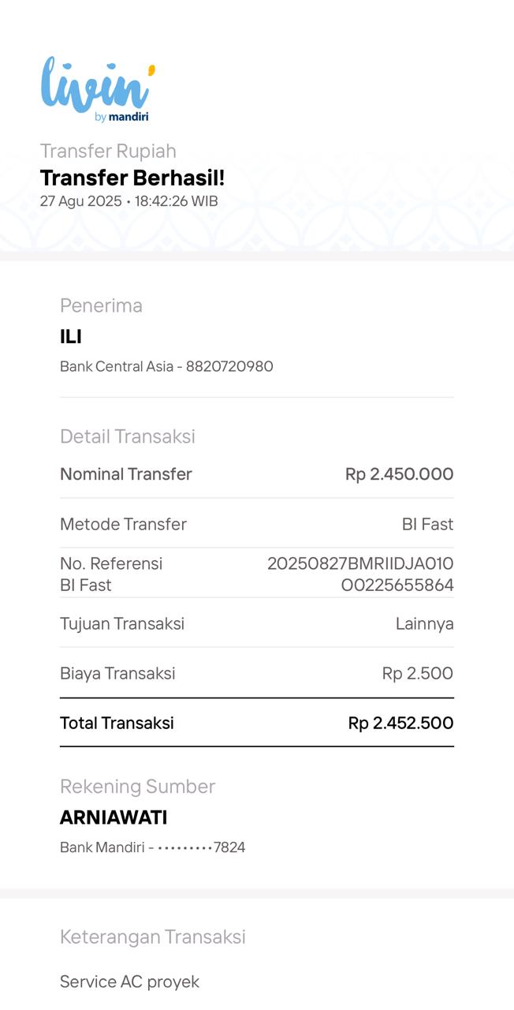Click the Tujuan Transaksi label

point(122,623)
